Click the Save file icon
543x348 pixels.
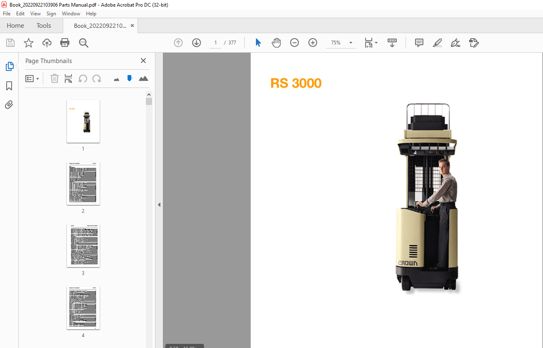click(x=10, y=43)
